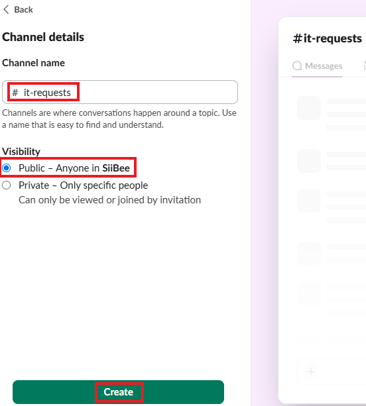This screenshot has width=366, height=406.
Task: Click the Back chevron arrow icon
Action: [x=6, y=9]
